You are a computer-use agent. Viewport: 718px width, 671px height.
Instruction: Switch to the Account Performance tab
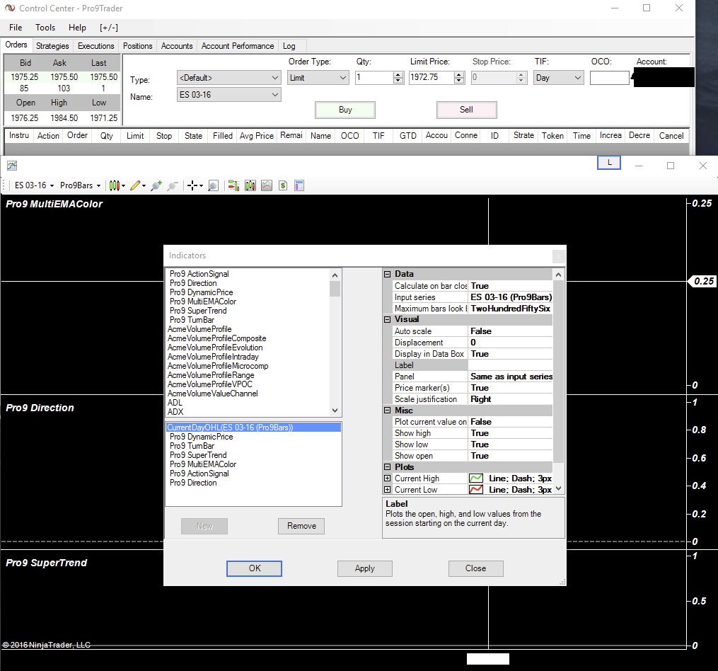click(238, 46)
